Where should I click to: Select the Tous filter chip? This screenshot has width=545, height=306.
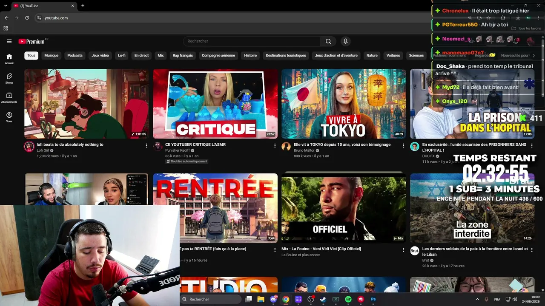point(32,55)
